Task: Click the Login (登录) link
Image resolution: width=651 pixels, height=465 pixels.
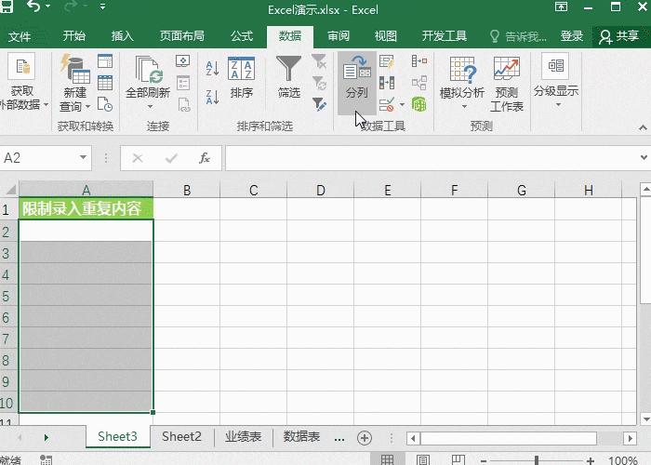Action: (x=572, y=36)
